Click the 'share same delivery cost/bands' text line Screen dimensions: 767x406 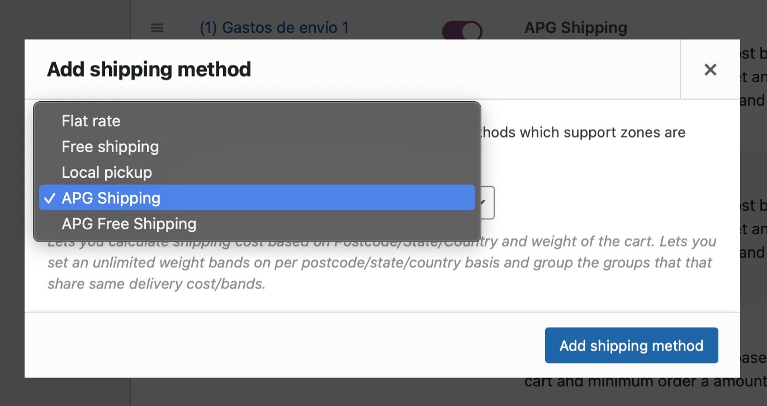pyautogui.click(x=157, y=284)
